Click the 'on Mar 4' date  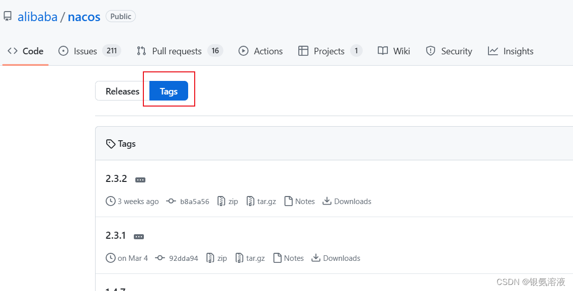coord(133,258)
